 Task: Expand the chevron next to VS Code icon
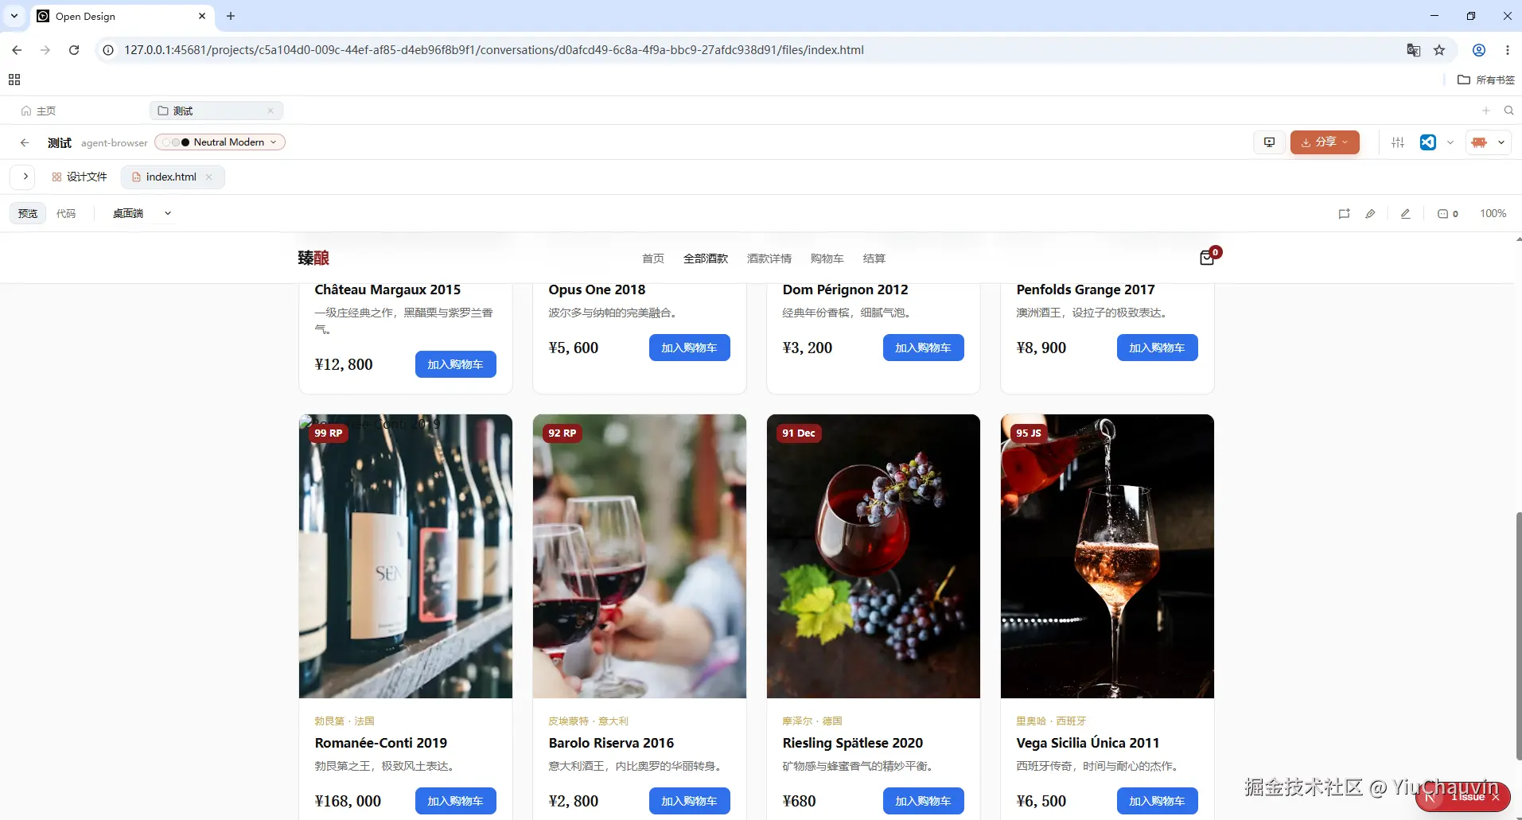coord(1450,142)
